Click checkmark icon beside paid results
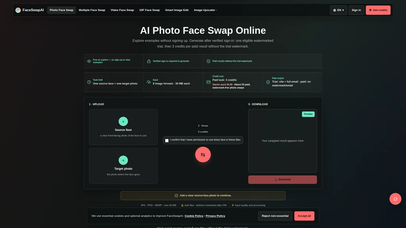This screenshot has width=406, height=228. click(209, 61)
